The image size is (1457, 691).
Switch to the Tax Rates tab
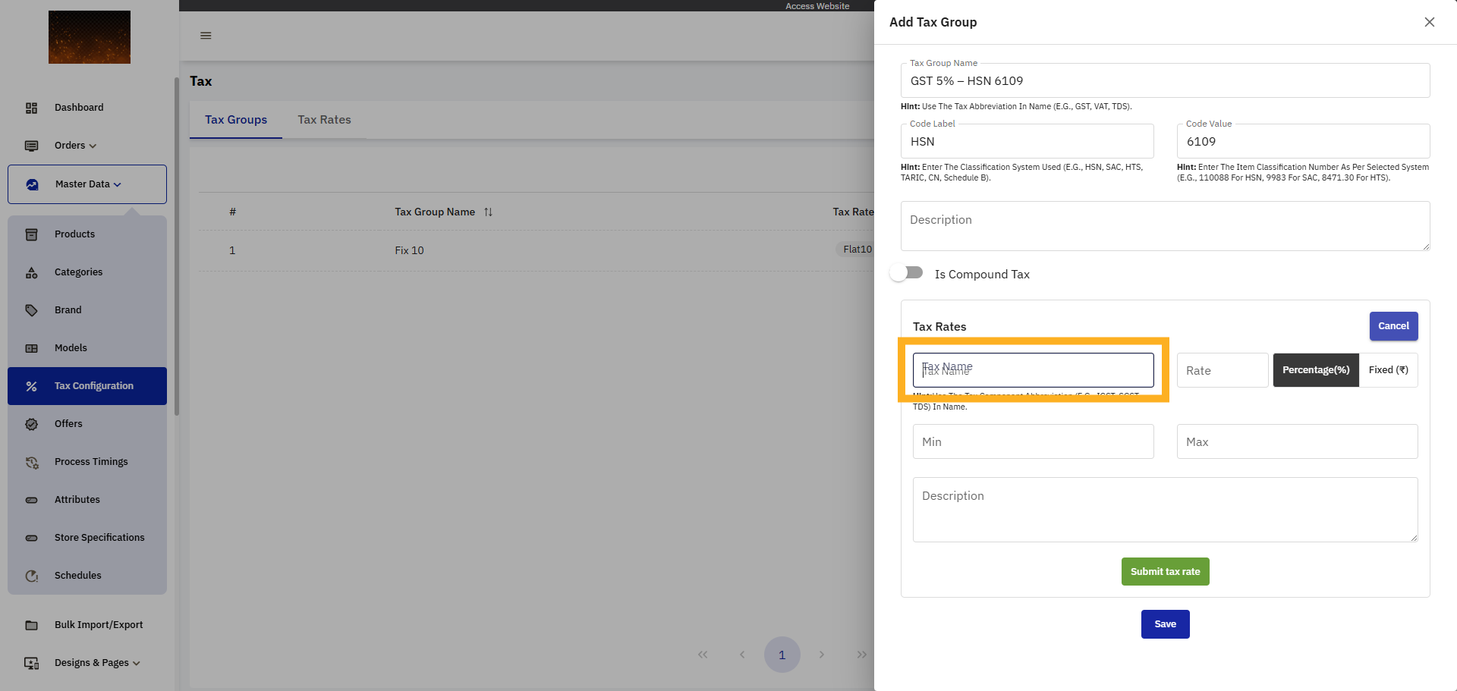coord(324,119)
